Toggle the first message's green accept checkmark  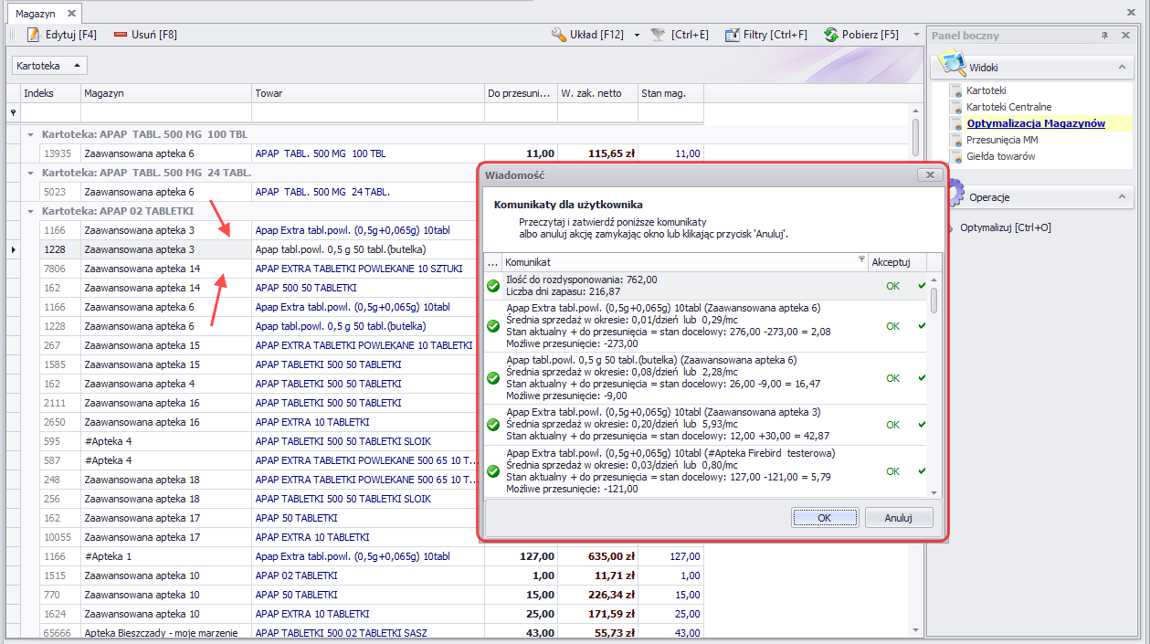(x=922, y=286)
